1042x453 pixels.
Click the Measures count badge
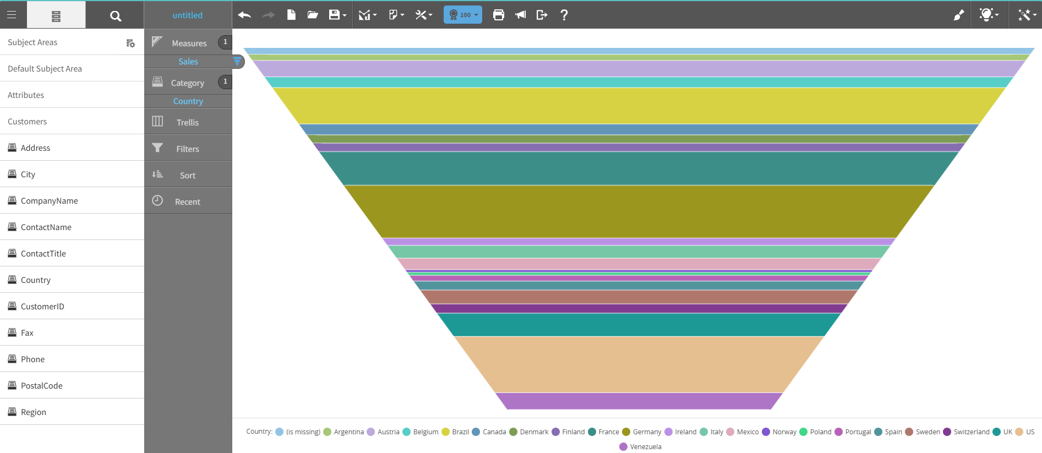pyautogui.click(x=225, y=42)
